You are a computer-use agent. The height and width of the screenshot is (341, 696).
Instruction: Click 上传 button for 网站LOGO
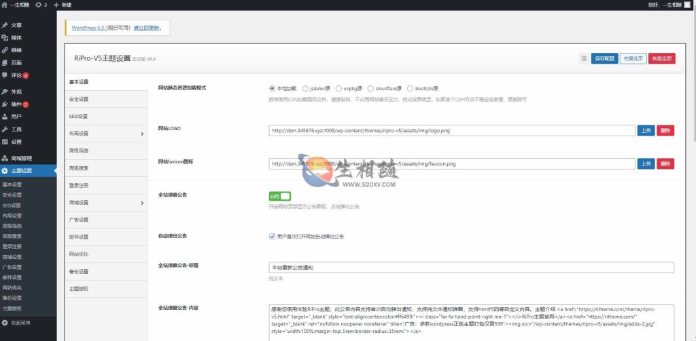pos(646,131)
